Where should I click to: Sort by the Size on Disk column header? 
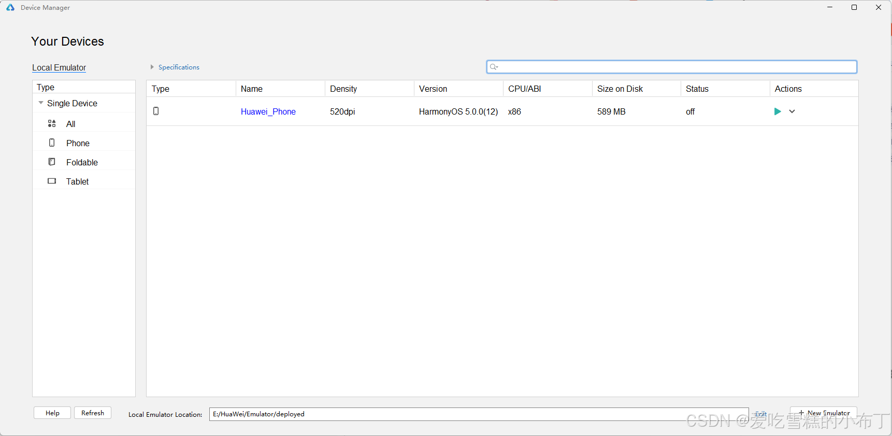point(637,89)
